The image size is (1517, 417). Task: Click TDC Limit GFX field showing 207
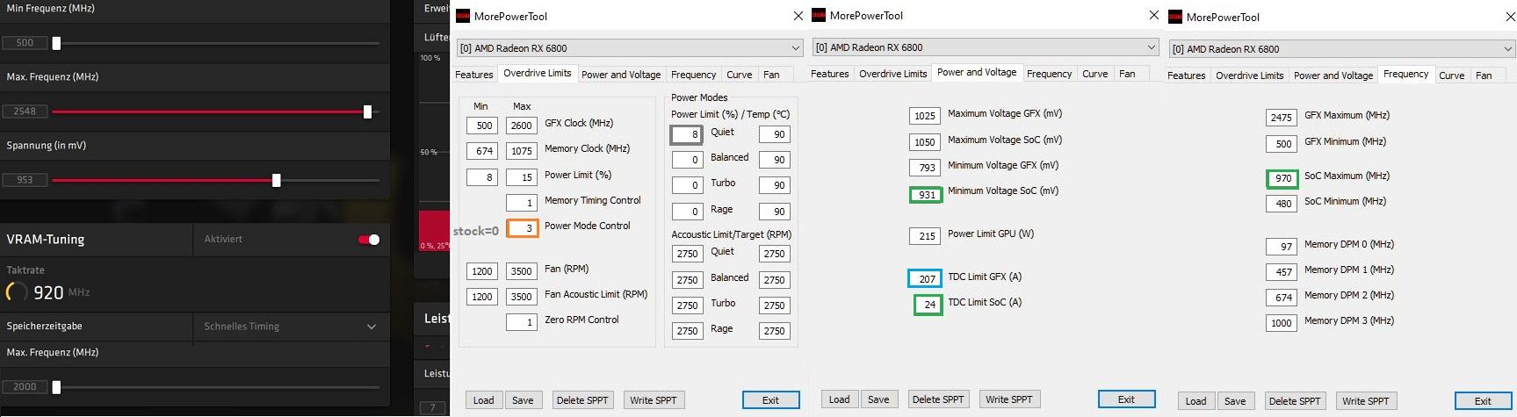[925, 279]
